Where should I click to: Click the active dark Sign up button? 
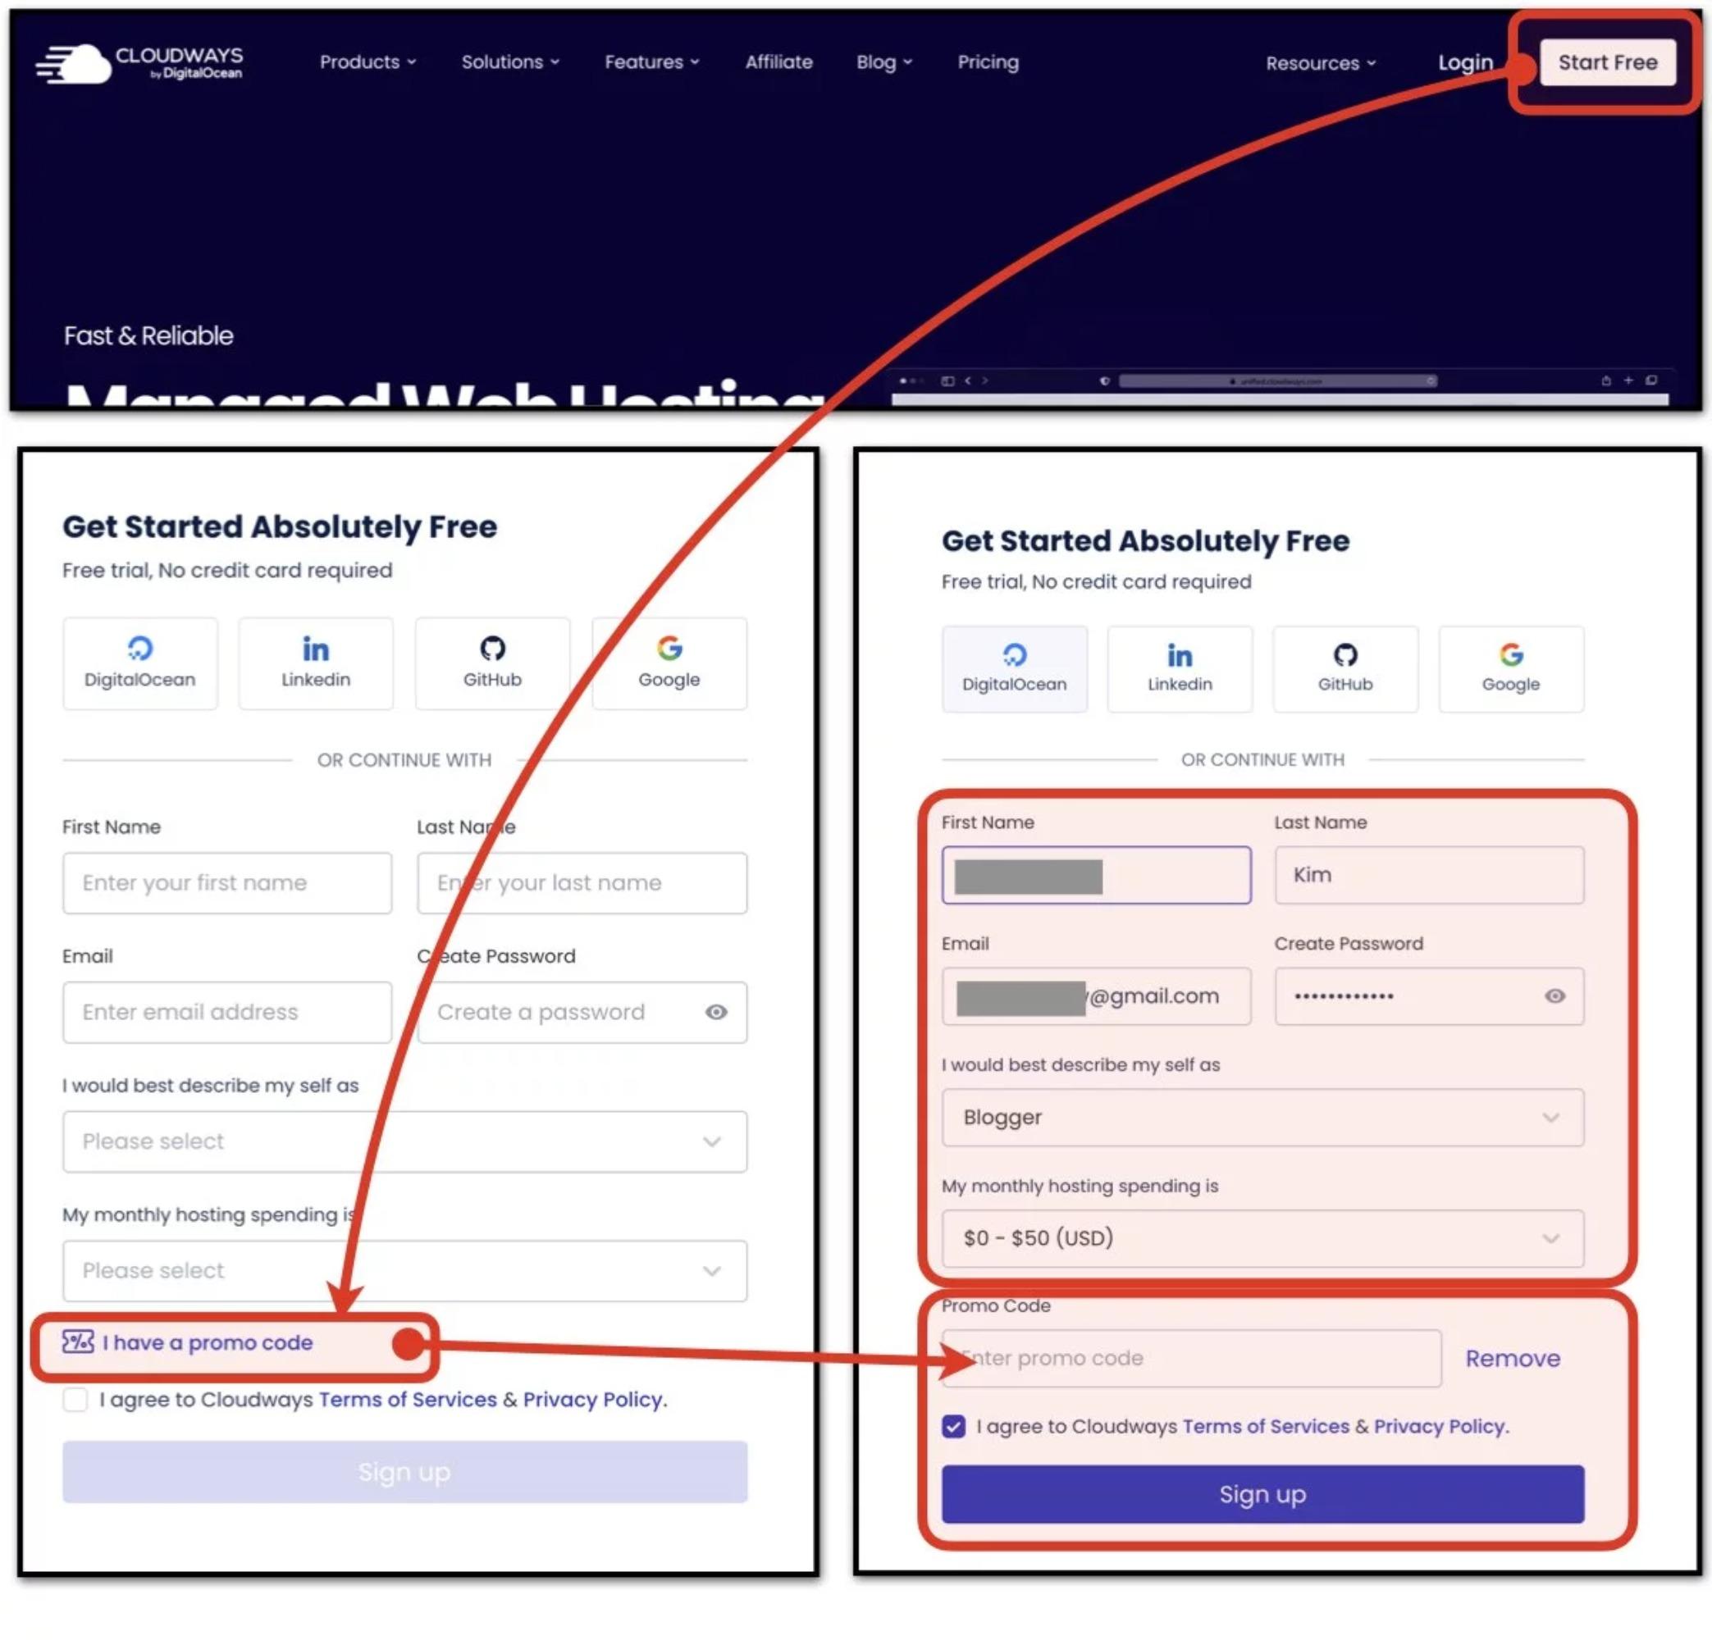tap(1263, 1494)
